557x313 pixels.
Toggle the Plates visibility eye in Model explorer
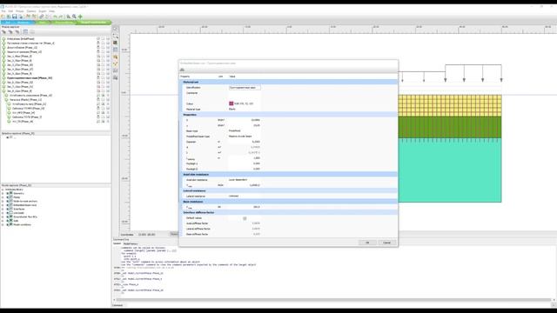point(8,197)
